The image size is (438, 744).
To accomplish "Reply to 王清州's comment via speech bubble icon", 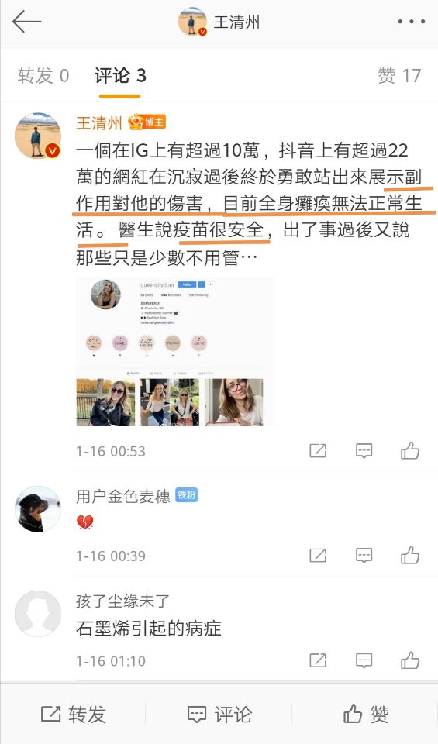I will [364, 451].
